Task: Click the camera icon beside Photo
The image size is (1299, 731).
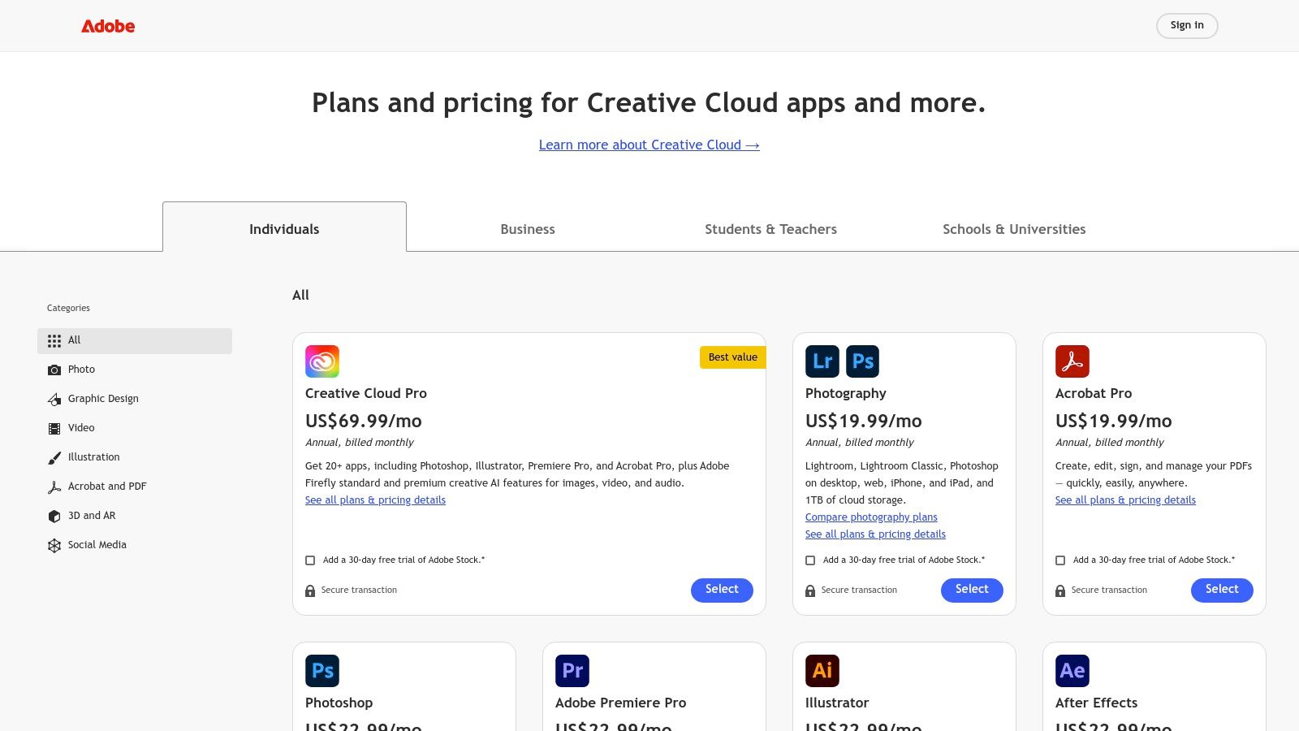Action: click(54, 370)
